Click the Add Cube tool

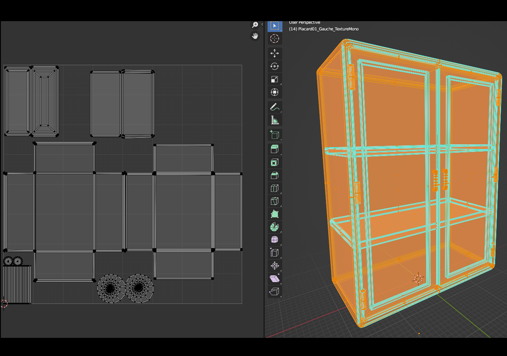coord(275,135)
